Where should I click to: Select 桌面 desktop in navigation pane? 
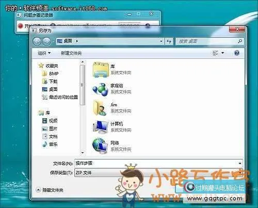tap(50, 89)
